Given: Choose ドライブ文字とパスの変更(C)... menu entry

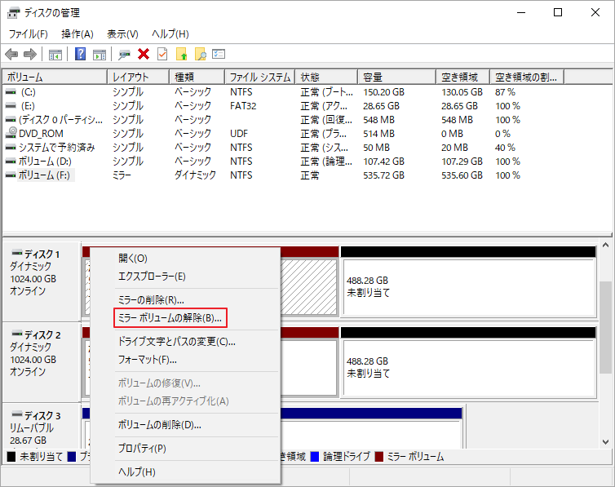Looking at the screenshot, I should click(x=185, y=342).
